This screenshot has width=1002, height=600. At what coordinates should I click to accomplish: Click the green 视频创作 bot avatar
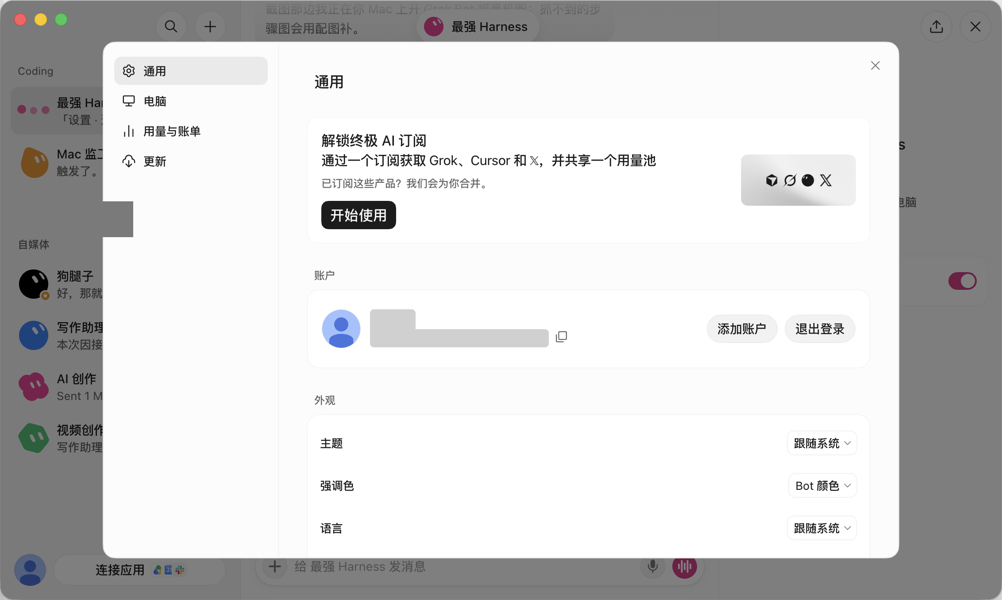pyautogui.click(x=34, y=438)
